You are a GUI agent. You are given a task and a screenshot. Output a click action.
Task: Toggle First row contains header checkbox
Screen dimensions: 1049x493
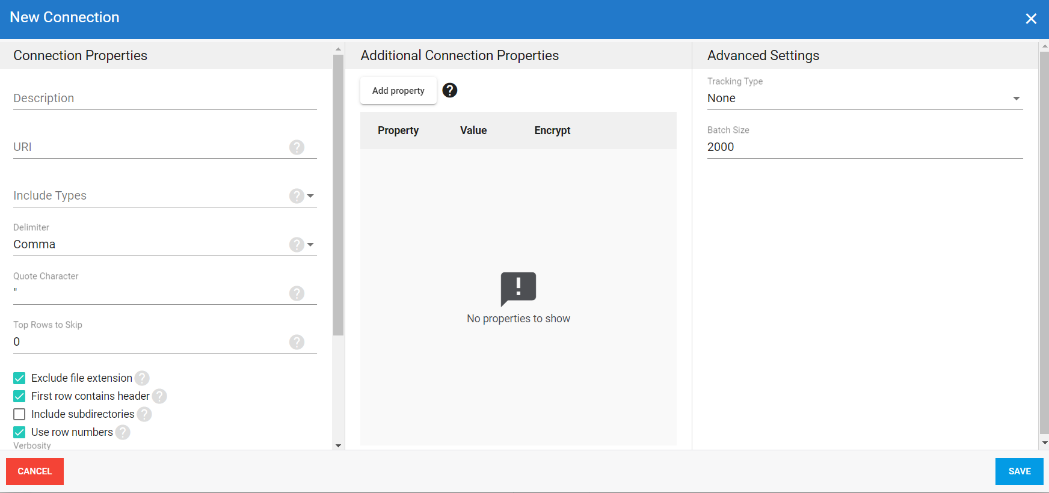19,396
